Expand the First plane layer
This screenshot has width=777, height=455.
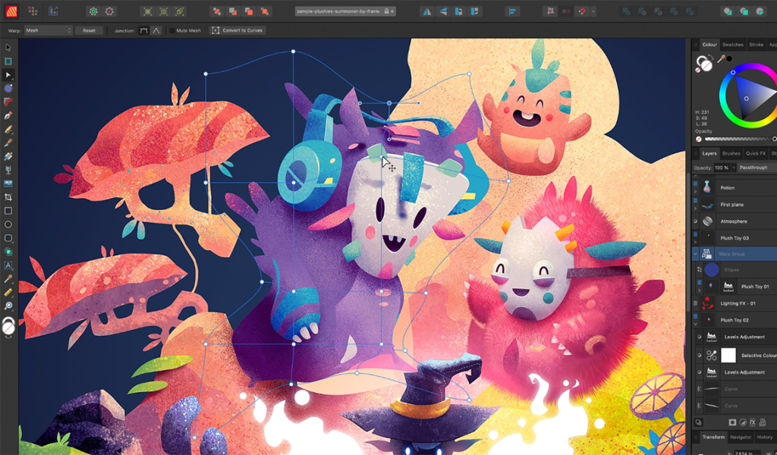(695, 208)
